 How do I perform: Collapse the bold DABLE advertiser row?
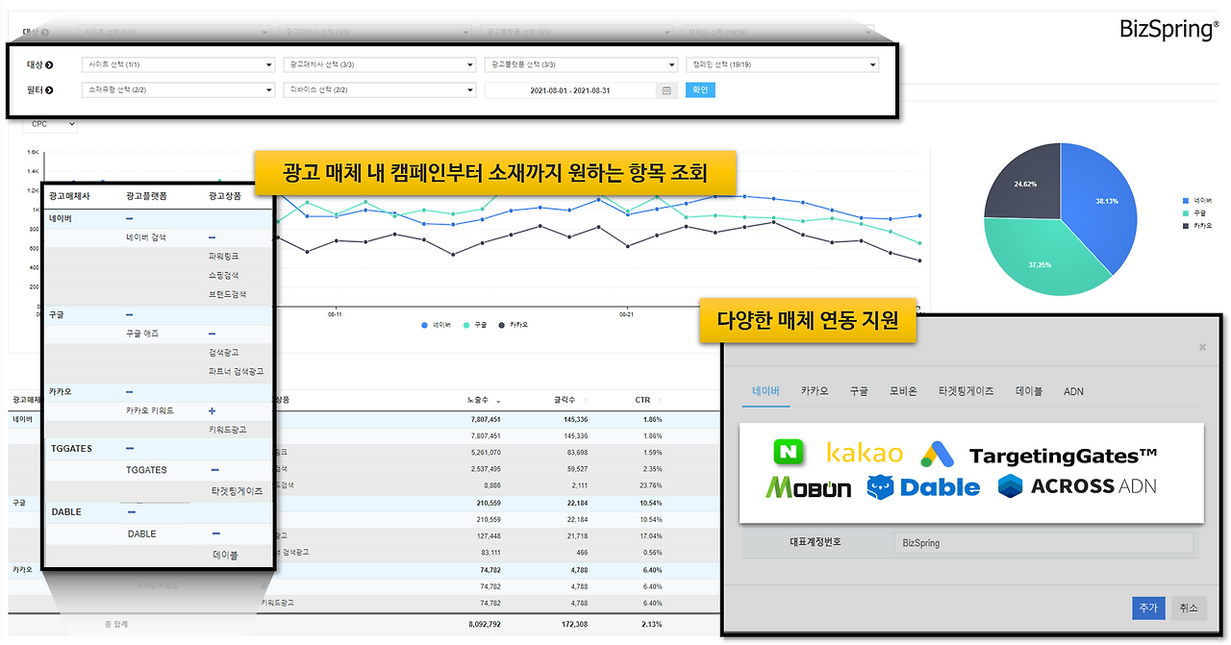point(130,512)
